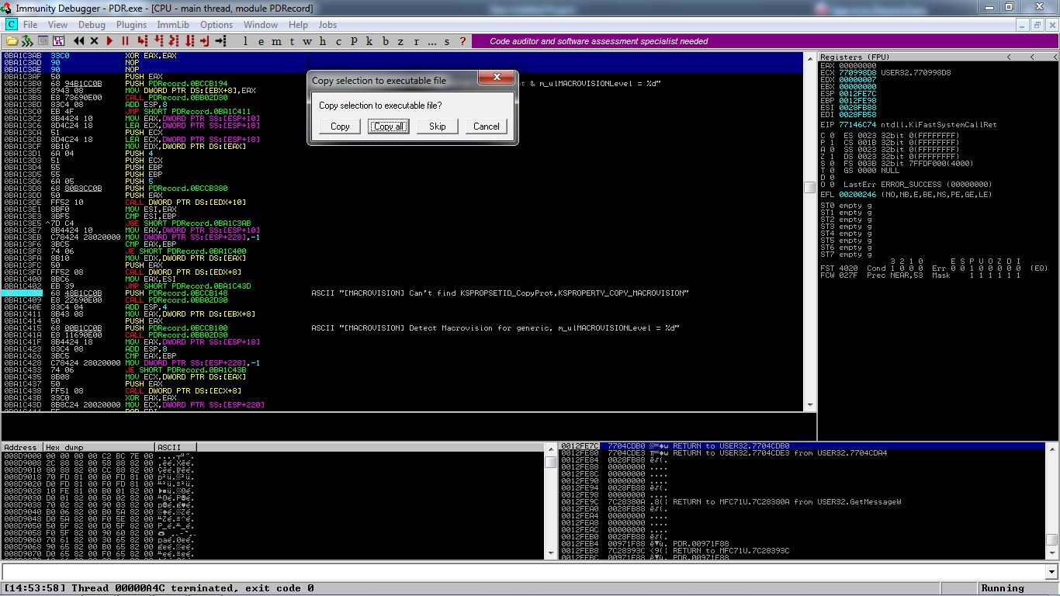Click the Step into toolbar icon
This screenshot has height=596, width=1060.
coord(143,40)
